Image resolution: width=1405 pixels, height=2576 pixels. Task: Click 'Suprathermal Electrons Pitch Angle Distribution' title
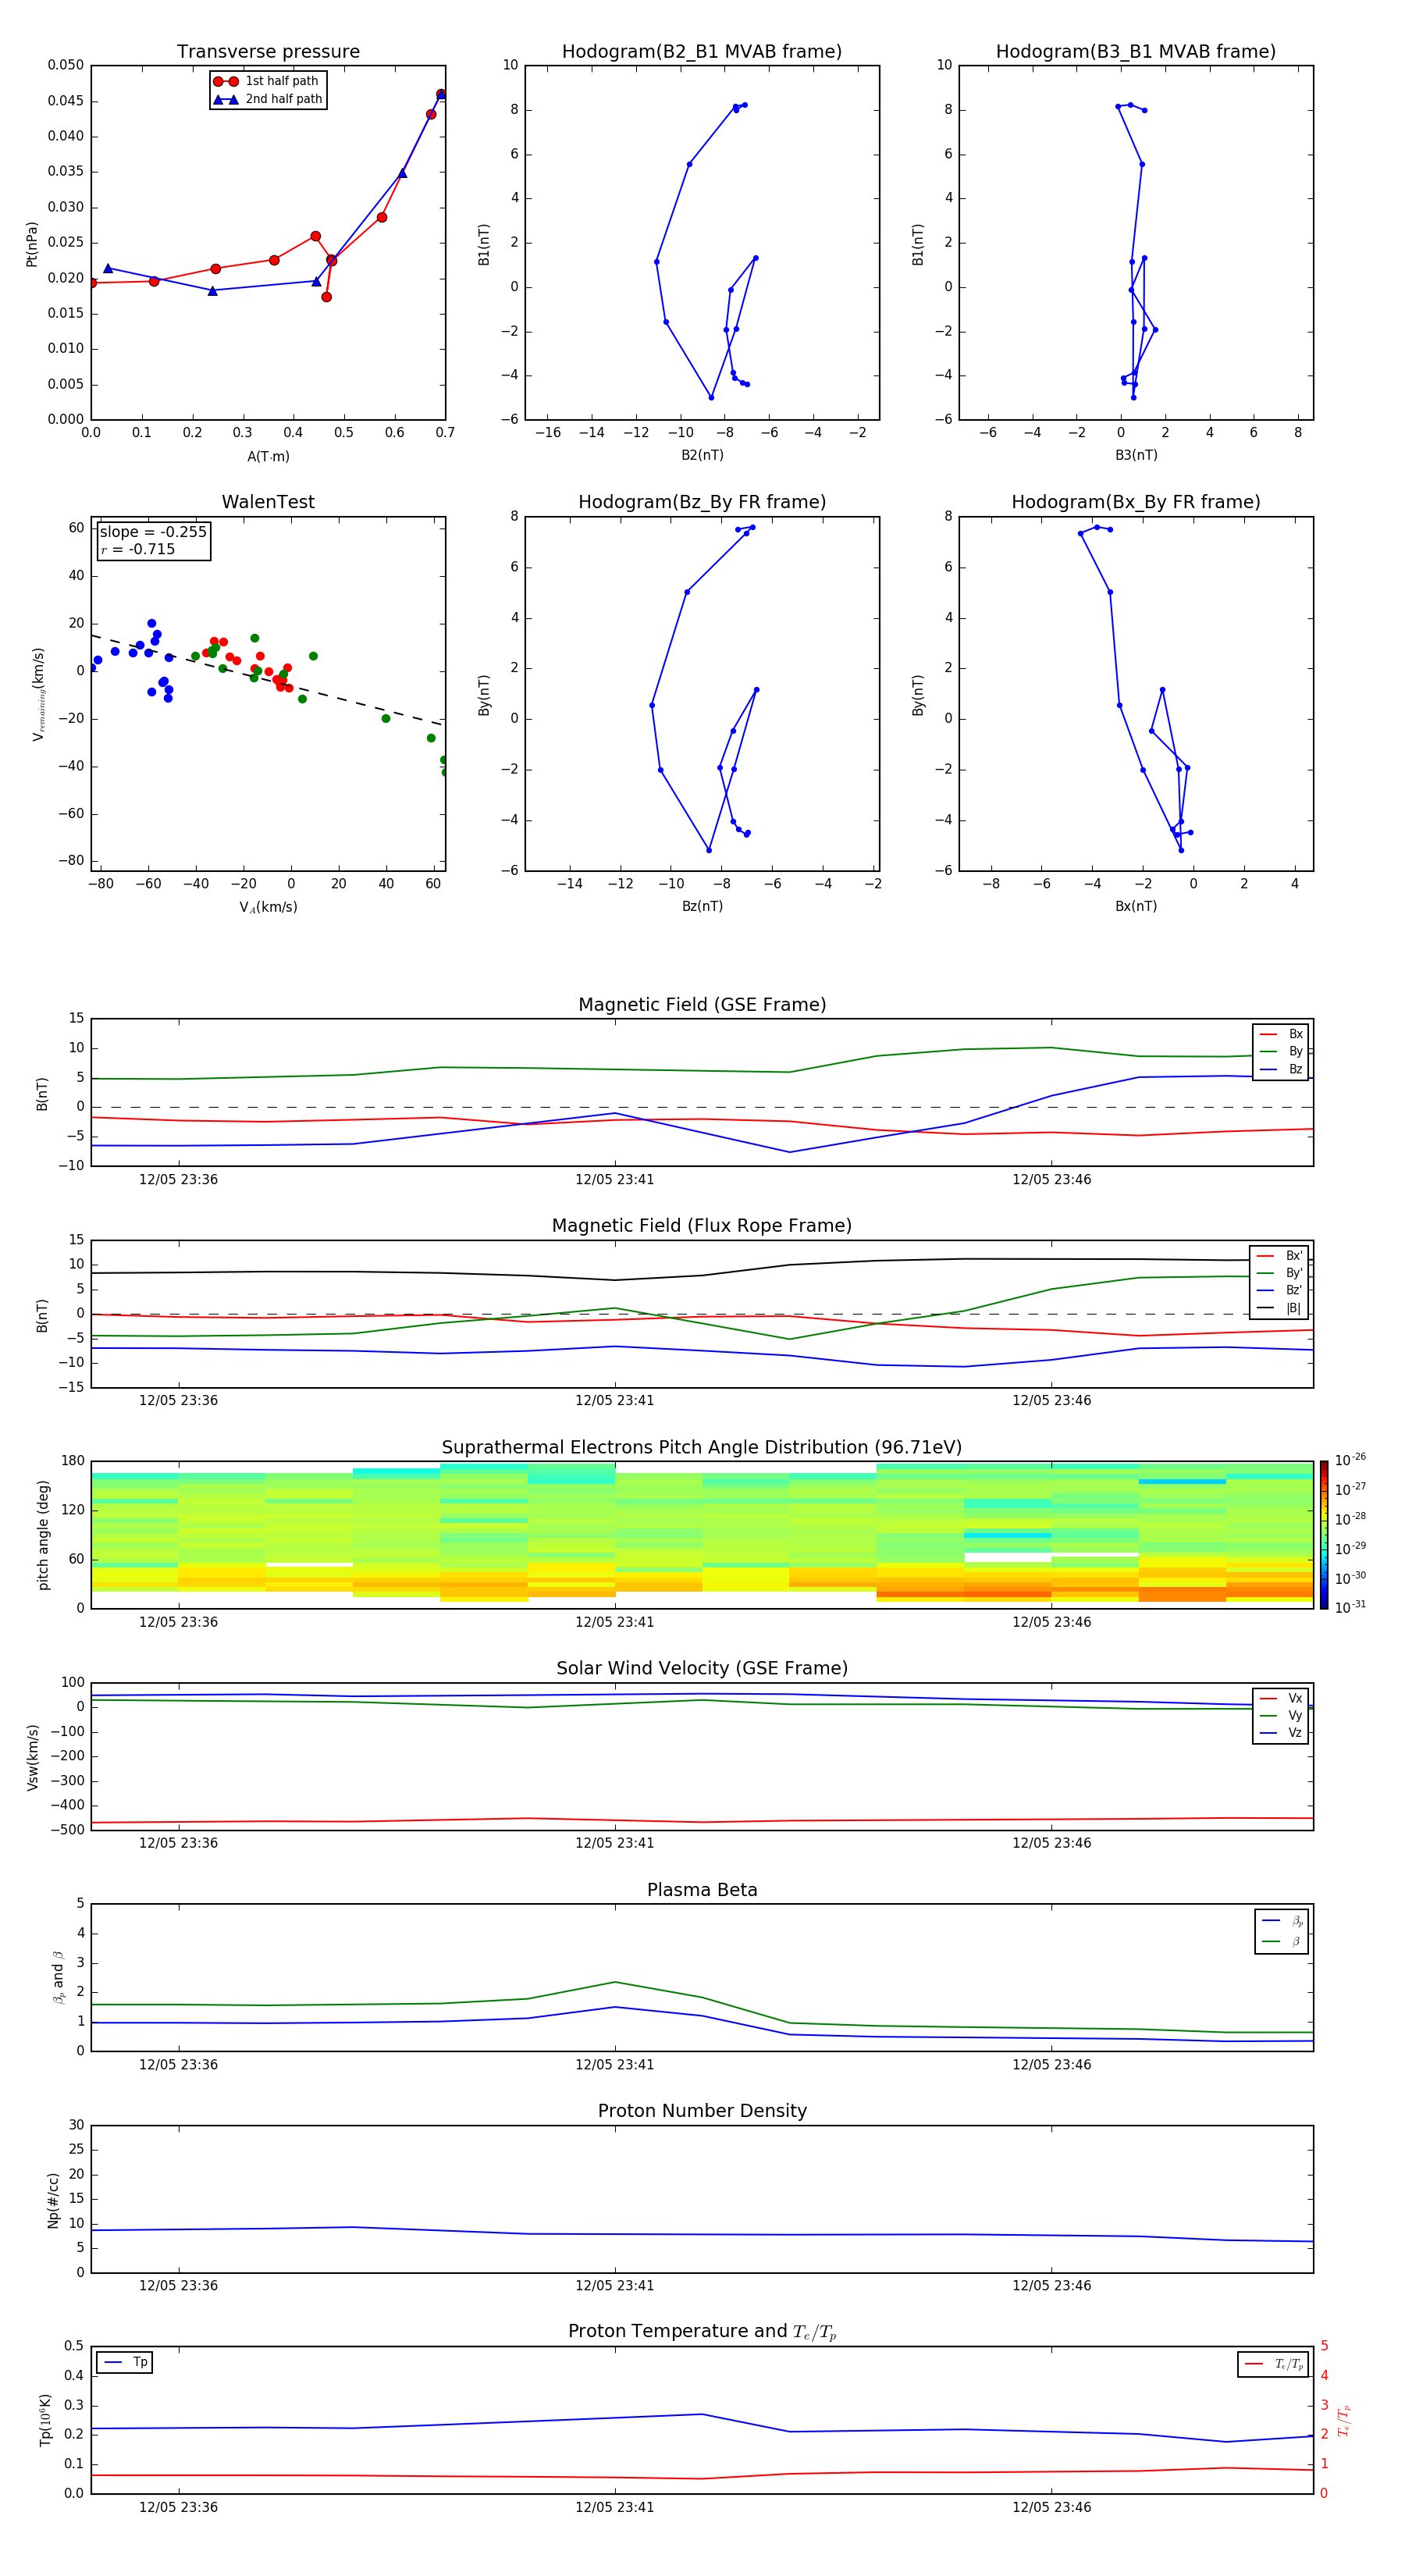tap(702, 1448)
